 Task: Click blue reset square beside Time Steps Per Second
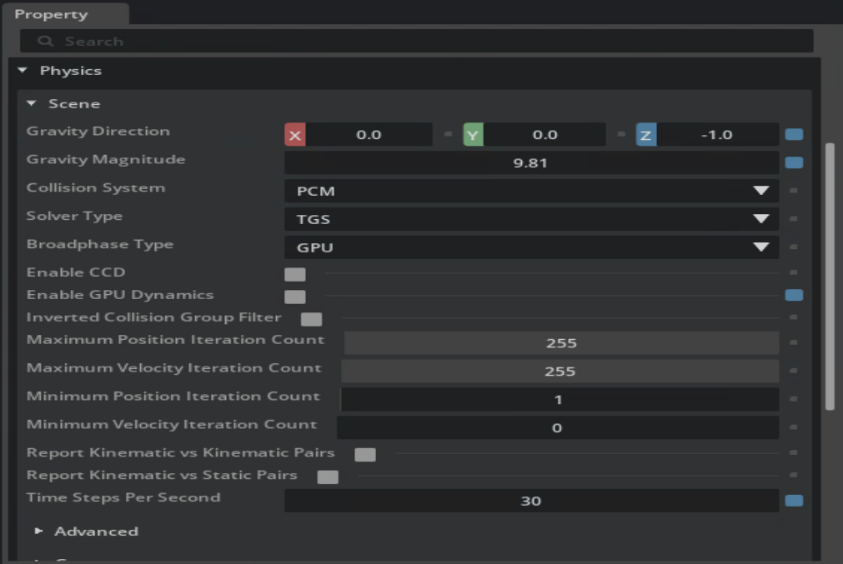[x=794, y=501]
